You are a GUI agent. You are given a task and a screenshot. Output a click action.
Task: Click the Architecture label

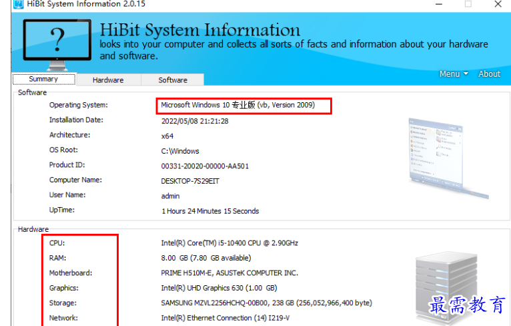(70, 135)
